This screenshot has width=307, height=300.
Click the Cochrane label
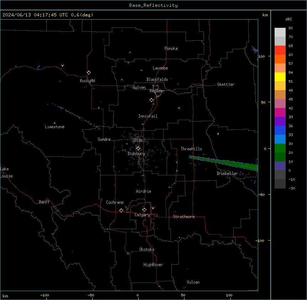(x=115, y=202)
